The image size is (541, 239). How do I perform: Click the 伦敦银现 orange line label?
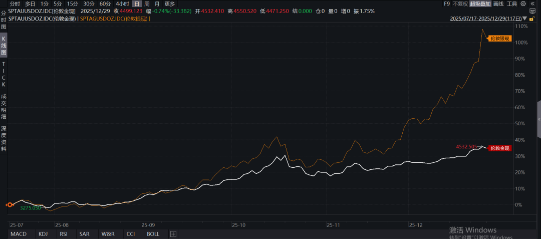coord(499,38)
